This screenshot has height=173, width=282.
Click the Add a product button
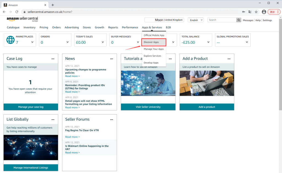pos(207,107)
